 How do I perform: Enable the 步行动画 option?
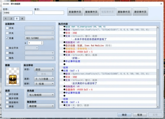[x=7, y=94]
